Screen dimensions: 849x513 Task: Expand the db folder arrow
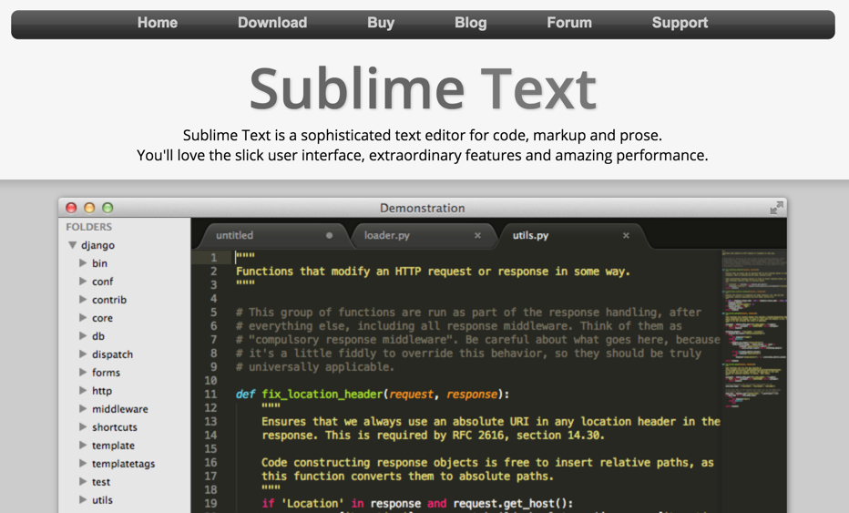(83, 336)
